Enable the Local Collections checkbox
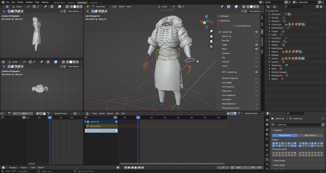The image size is (326, 173). (234, 26)
